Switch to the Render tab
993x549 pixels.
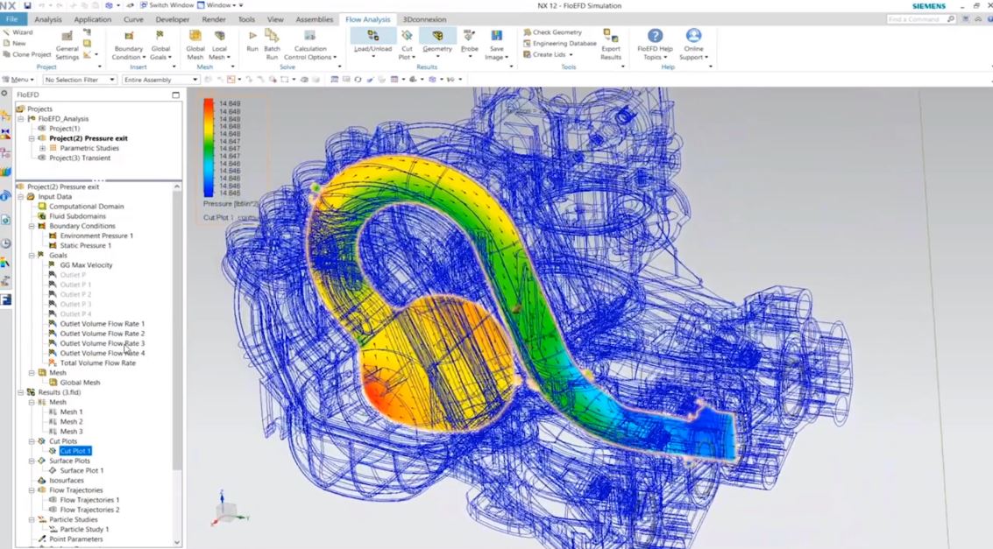(214, 19)
